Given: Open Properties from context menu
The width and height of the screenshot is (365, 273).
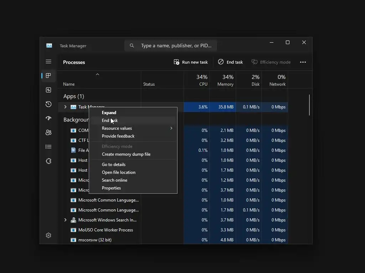Looking at the screenshot, I should point(133,188).
